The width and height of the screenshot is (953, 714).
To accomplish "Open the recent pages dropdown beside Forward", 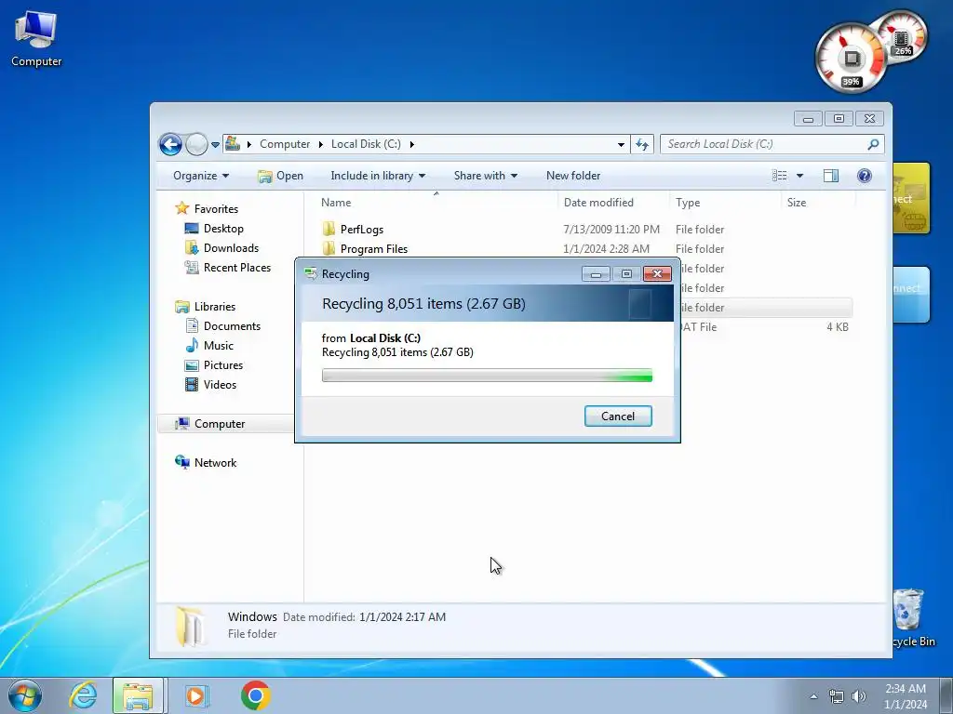I will point(215,144).
